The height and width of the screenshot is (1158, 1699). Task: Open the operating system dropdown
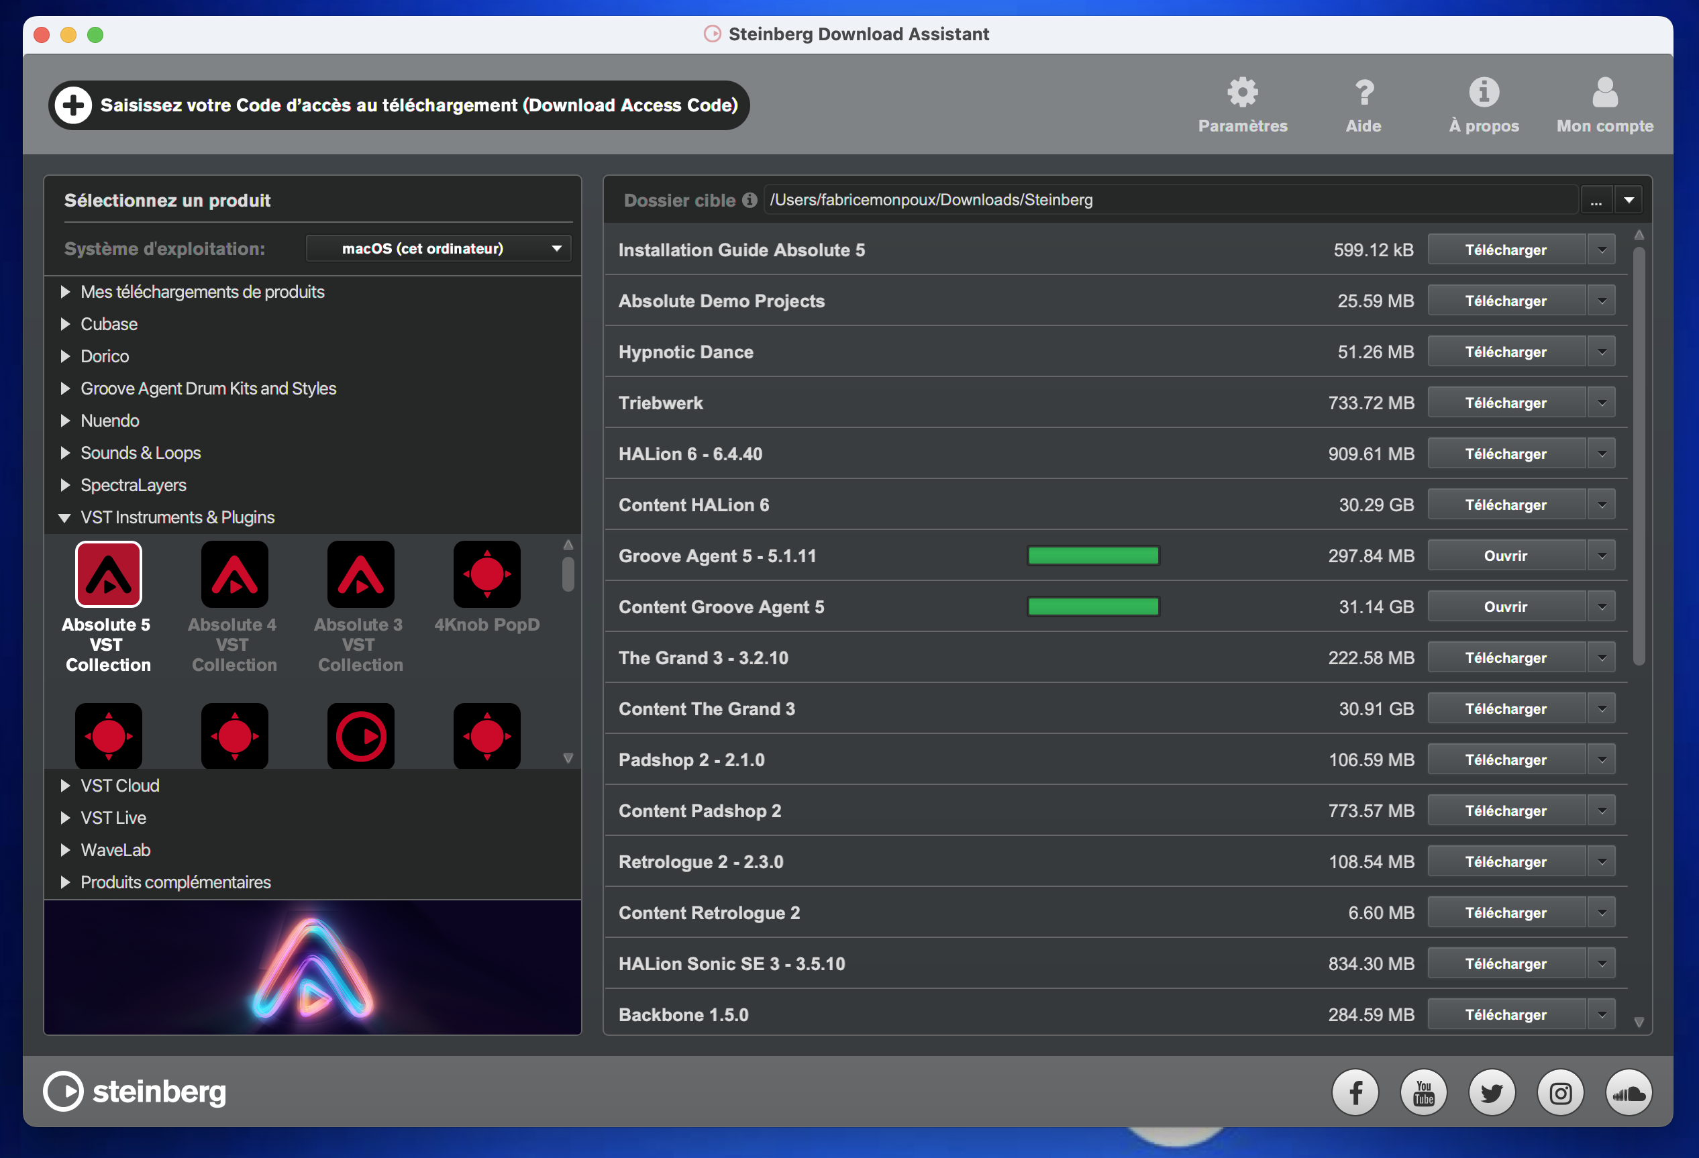[437, 248]
